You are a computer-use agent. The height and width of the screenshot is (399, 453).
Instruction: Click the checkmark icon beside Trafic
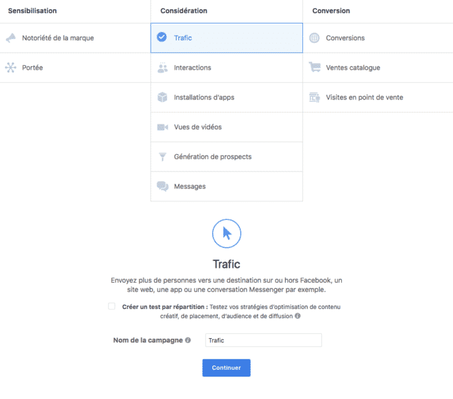[163, 38]
